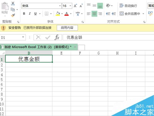Select column G header
Image resolution: width=154 pixels, height=116 pixels.
pyautogui.click(x=99, y=53)
